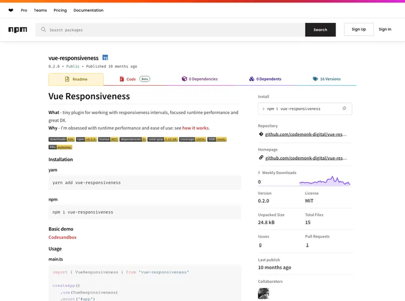The width and height of the screenshot is (405, 301).
Task: Click the Beta label on Code tab
Action: tap(145, 79)
